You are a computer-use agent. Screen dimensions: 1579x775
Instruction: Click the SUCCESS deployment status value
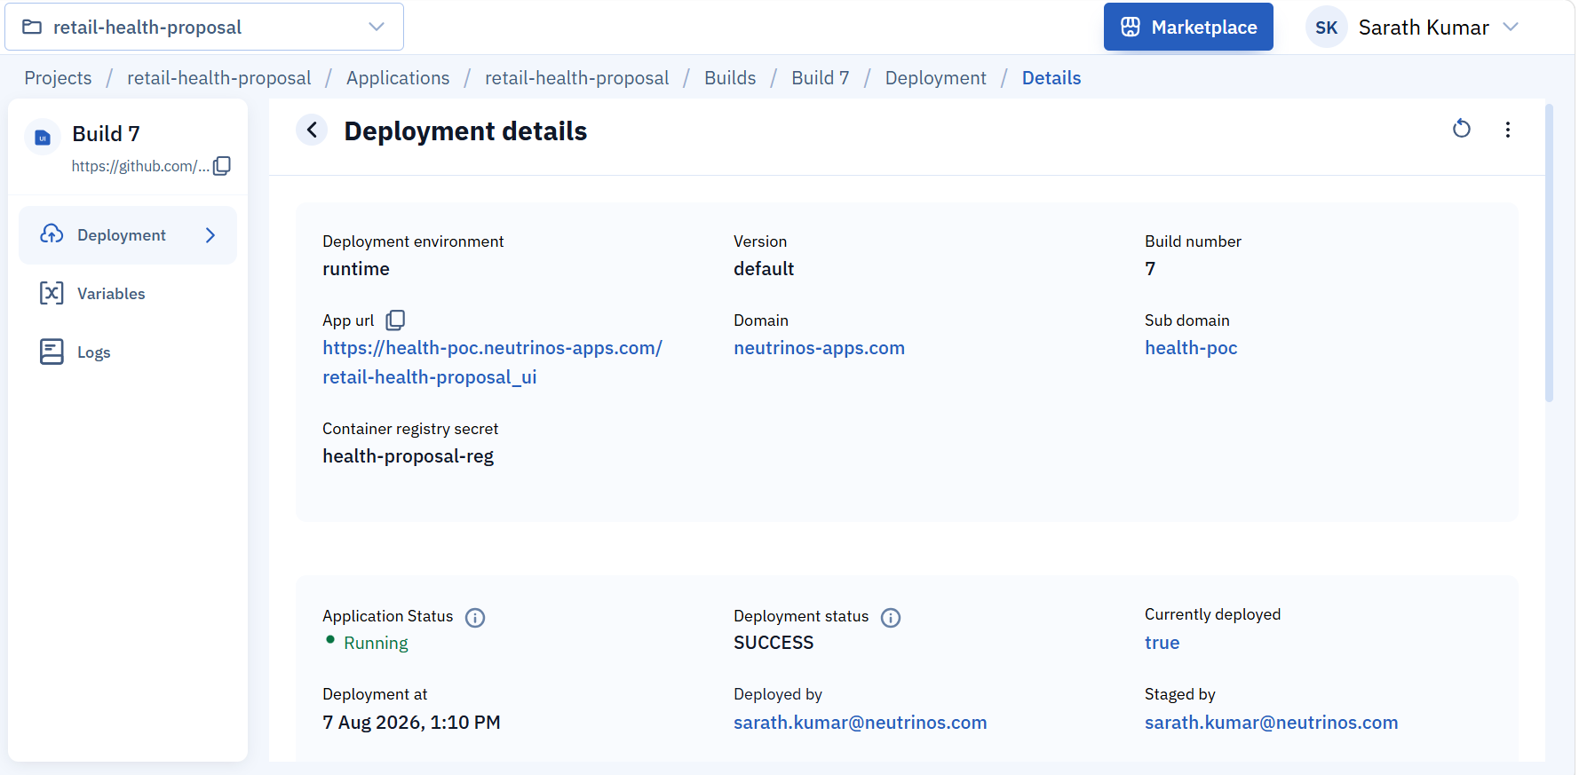[774, 643]
